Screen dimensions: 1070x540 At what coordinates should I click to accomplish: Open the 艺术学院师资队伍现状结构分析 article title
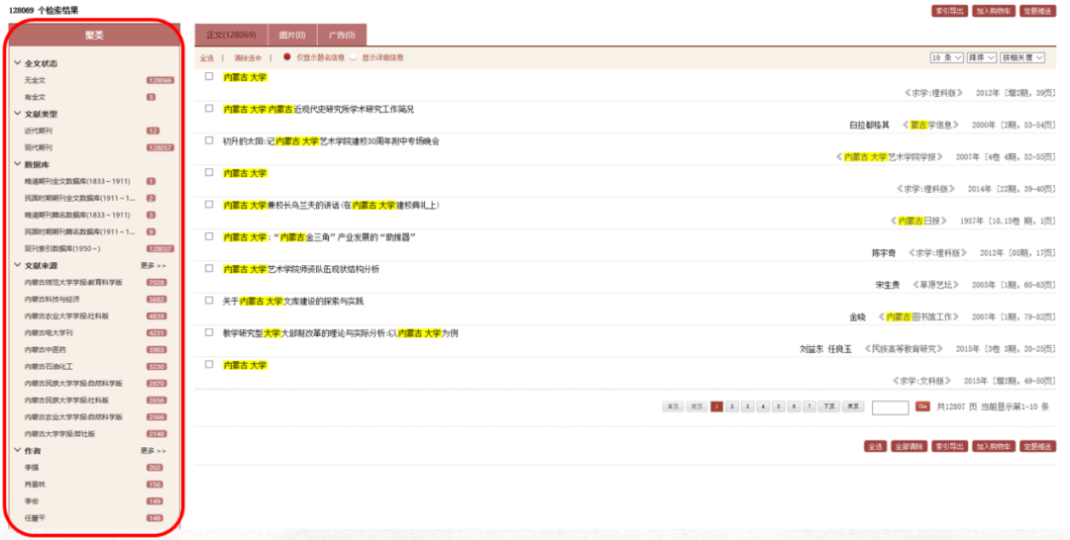301,269
